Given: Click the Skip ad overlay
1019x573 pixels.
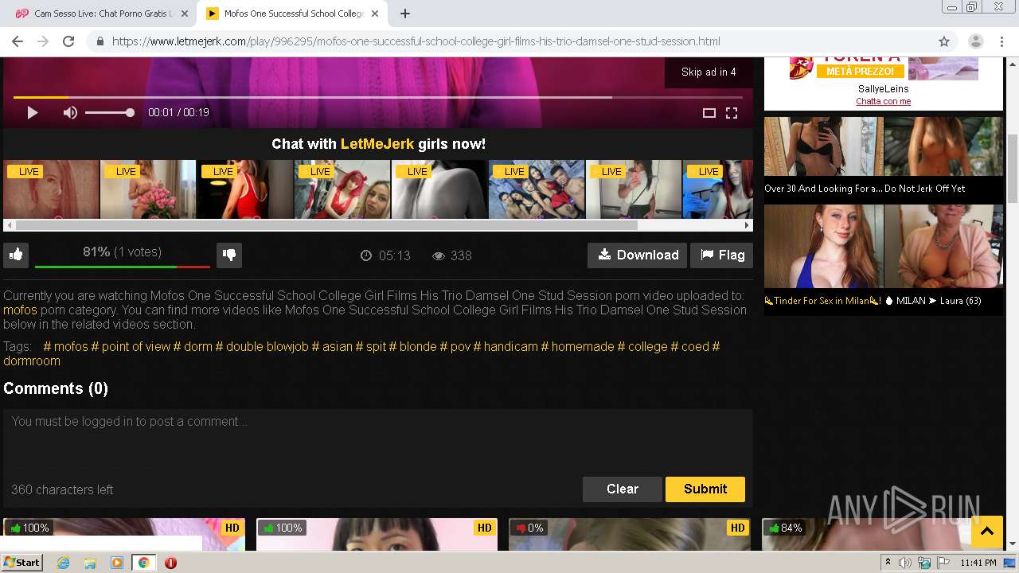Looking at the screenshot, I should [x=709, y=72].
